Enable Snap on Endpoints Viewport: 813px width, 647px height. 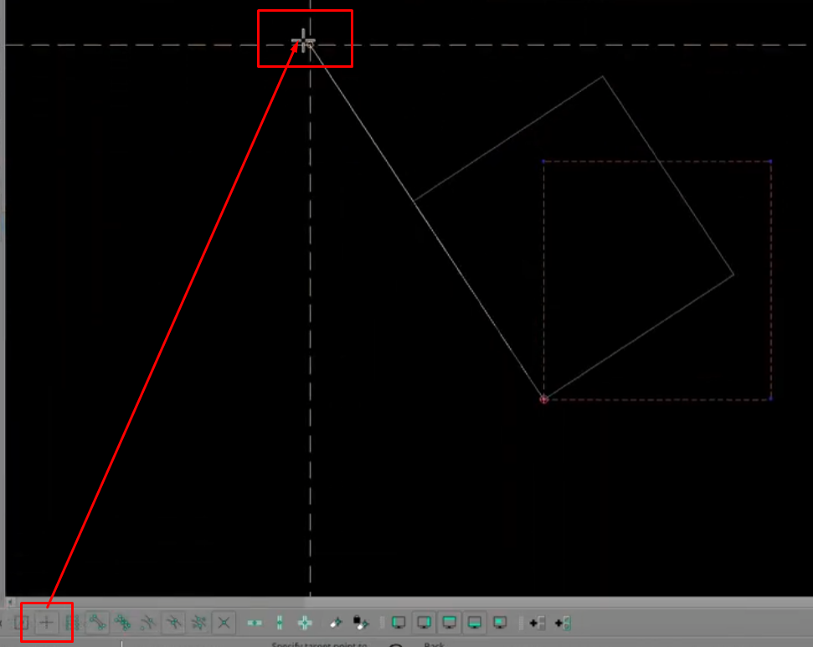coord(97,623)
